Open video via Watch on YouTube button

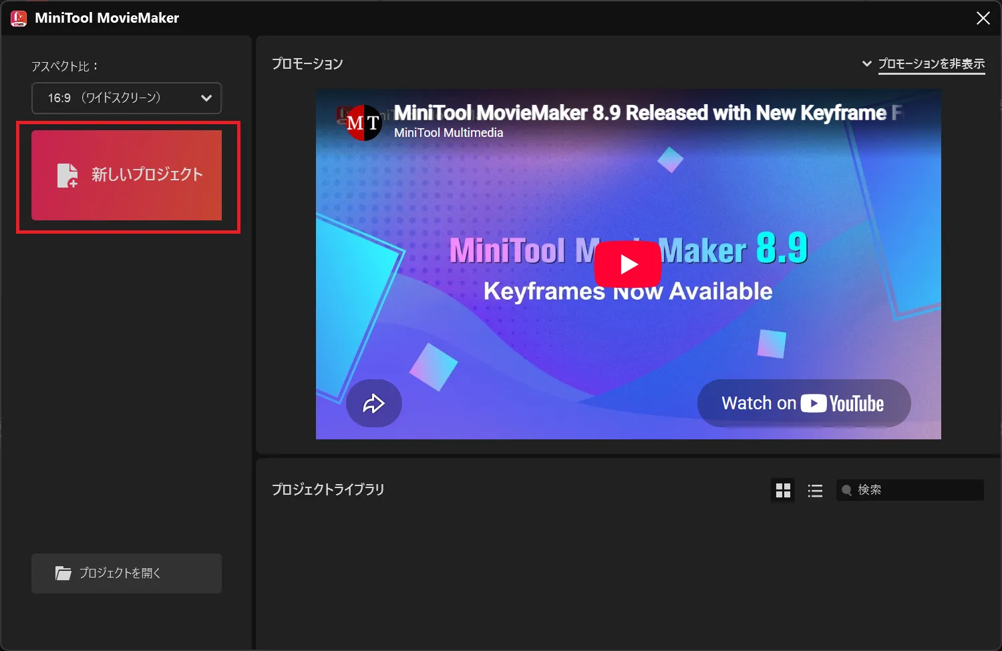click(804, 403)
